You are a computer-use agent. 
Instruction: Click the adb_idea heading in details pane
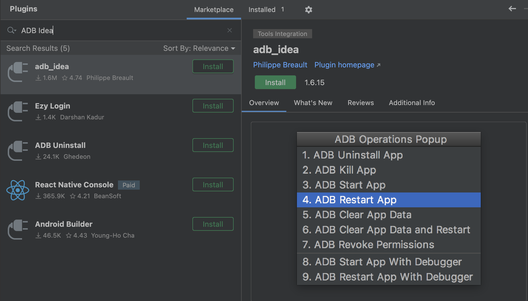276,50
